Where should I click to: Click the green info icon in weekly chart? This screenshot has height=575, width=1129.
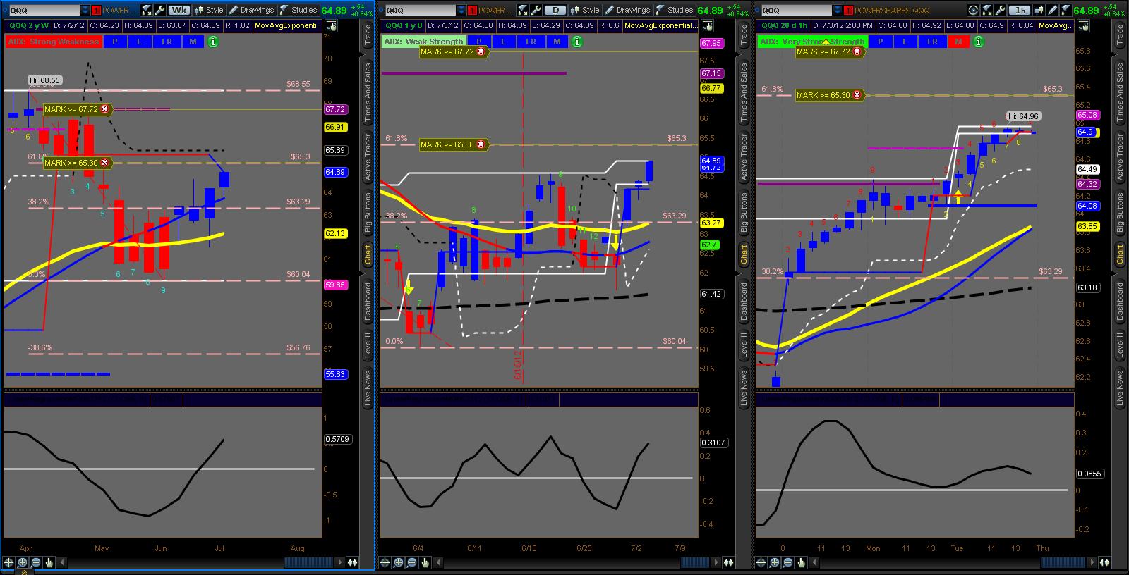[213, 42]
